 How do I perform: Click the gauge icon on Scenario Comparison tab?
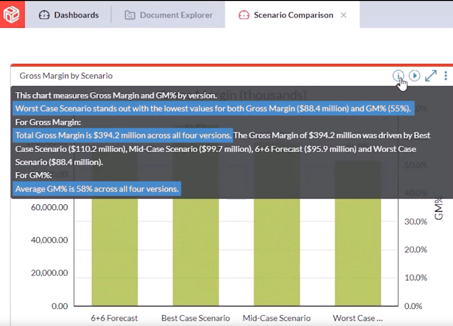tap(244, 15)
